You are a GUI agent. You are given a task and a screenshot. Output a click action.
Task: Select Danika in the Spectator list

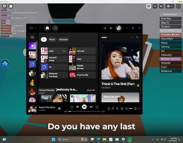click(x=171, y=19)
